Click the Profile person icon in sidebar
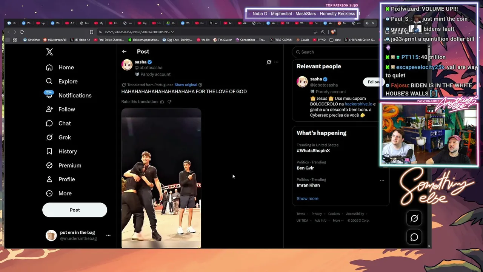483x272 pixels. [x=49, y=179]
